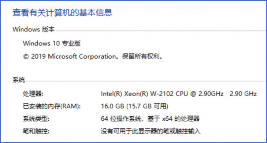Screen dimensions: 267x143
Task: Click the © copyright symbol
Action: (x=26, y=57)
